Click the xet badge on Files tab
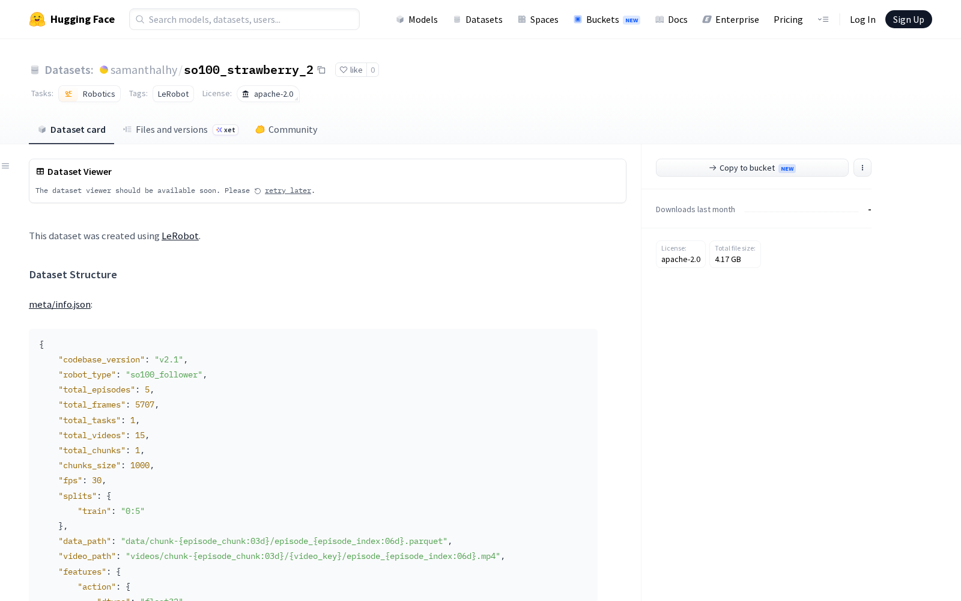 coord(226,130)
